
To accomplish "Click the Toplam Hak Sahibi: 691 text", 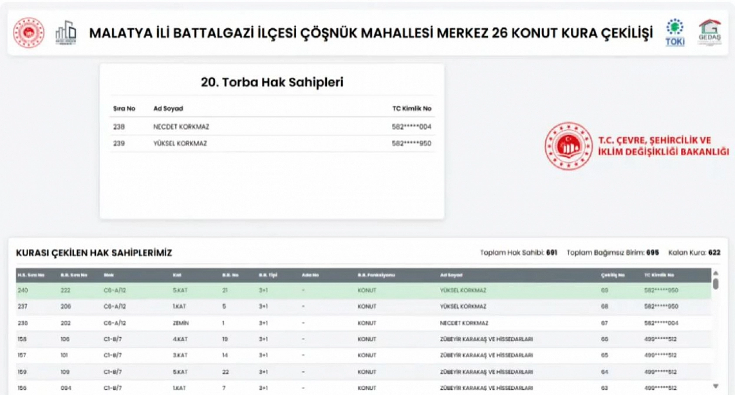I will [518, 252].
